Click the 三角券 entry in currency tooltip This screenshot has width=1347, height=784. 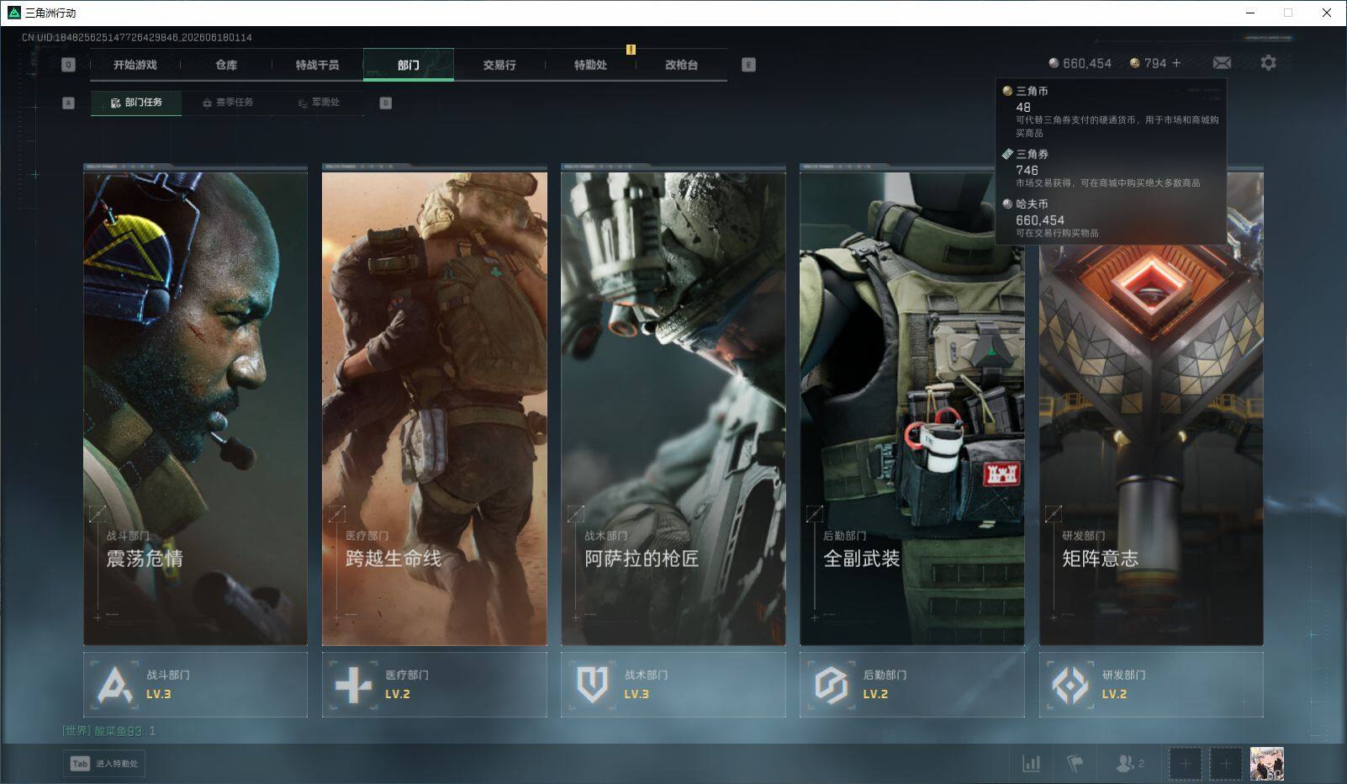pyautogui.click(x=1111, y=168)
